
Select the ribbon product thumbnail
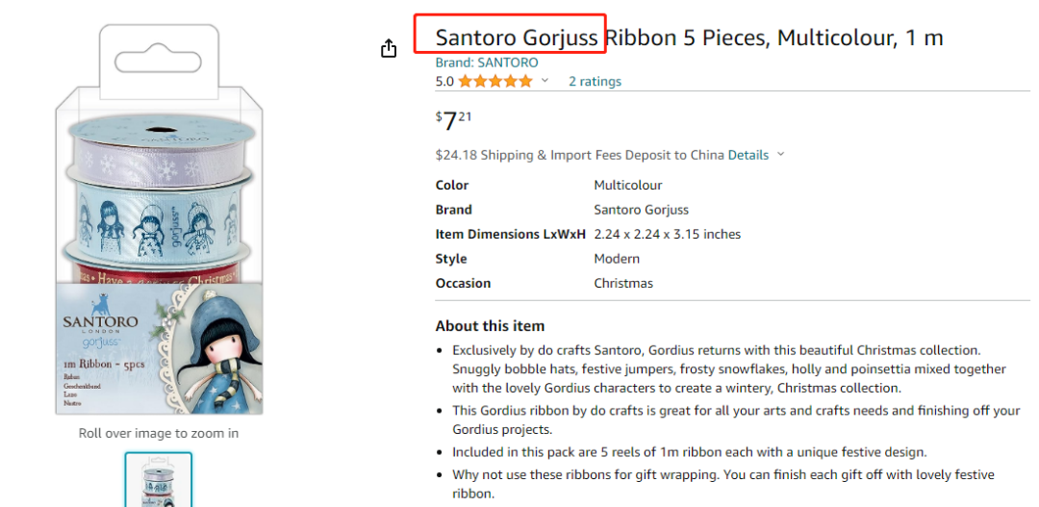click(x=159, y=479)
